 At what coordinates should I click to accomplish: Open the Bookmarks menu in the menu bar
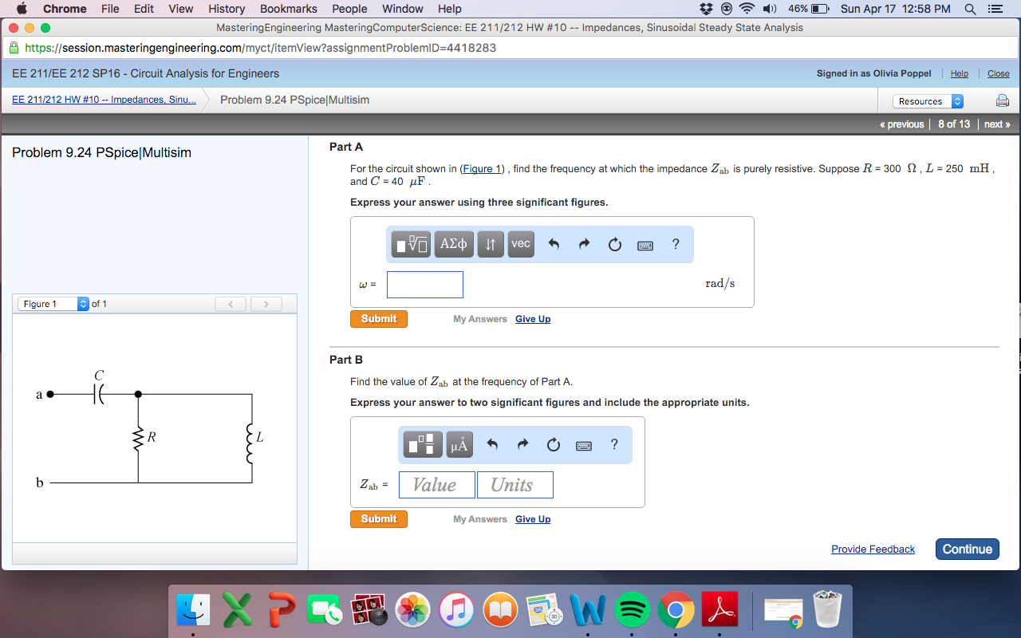pyautogui.click(x=288, y=9)
